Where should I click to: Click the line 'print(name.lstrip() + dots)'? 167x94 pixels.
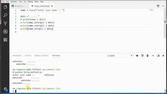pos(37,22)
